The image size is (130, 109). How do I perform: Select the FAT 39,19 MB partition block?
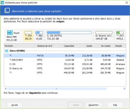pos(28,36)
